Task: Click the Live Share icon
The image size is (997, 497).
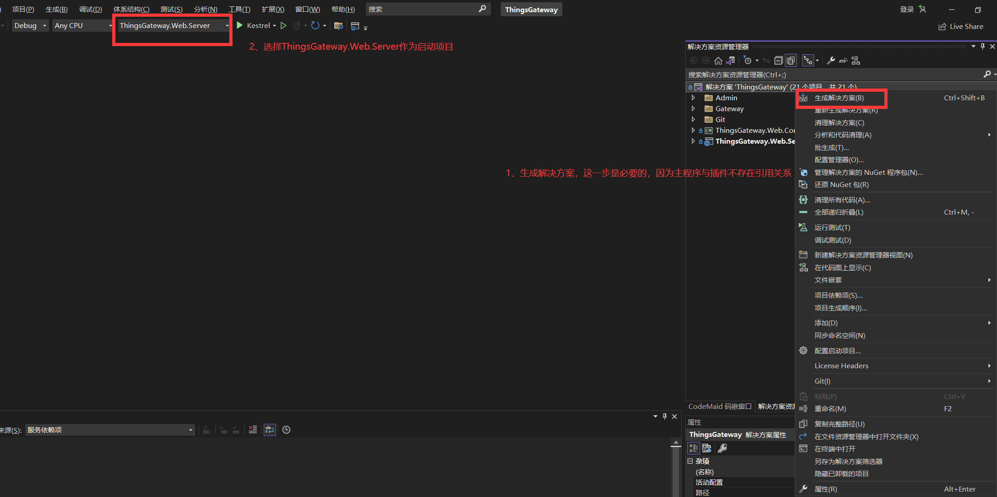Action: (942, 27)
